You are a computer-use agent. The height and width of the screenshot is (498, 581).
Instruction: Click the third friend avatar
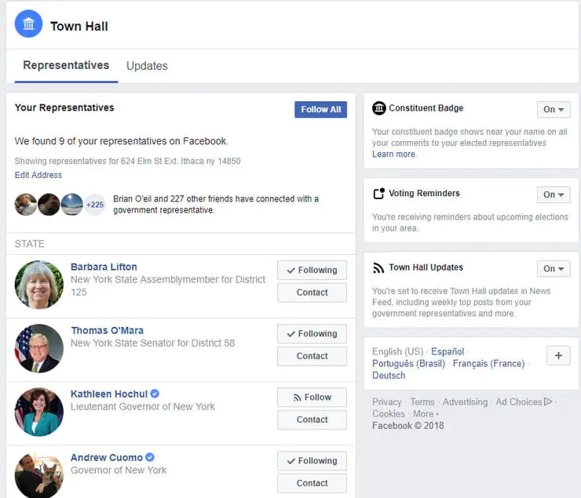point(72,205)
